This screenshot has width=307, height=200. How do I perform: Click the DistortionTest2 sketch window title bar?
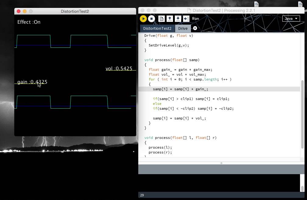tap(75, 11)
